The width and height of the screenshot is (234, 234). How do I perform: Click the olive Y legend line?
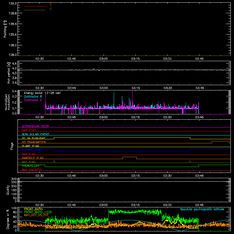pyautogui.click(x=35, y=10)
